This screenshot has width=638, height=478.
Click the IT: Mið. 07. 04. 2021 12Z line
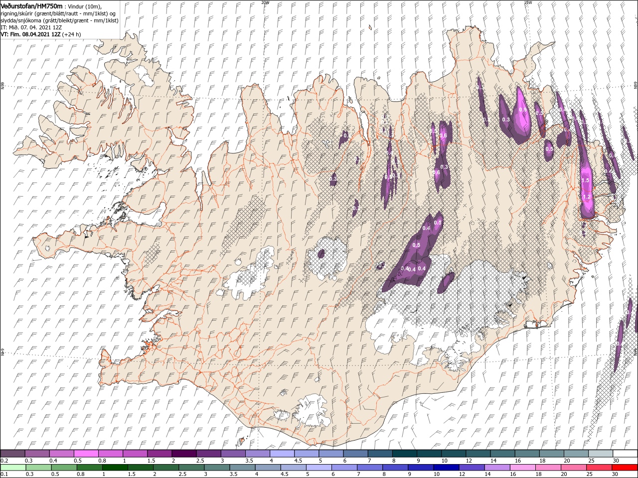click(30, 27)
